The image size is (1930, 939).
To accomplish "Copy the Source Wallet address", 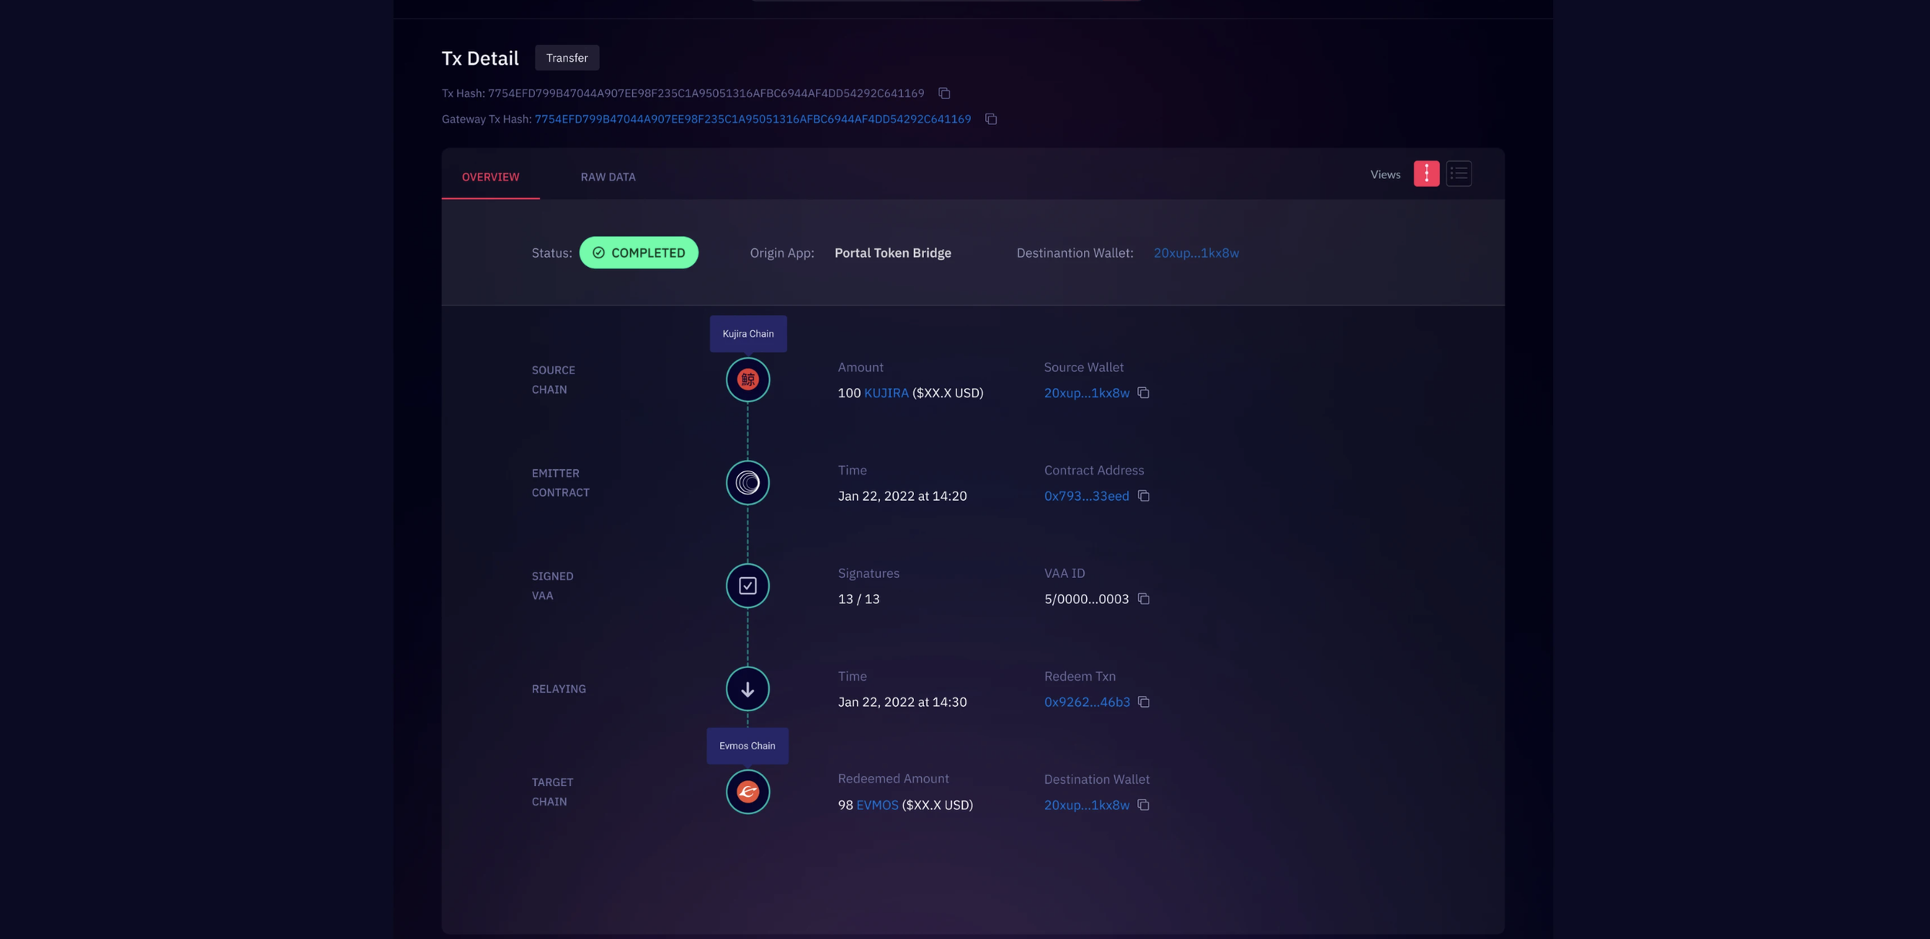I will click(x=1143, y=393).
